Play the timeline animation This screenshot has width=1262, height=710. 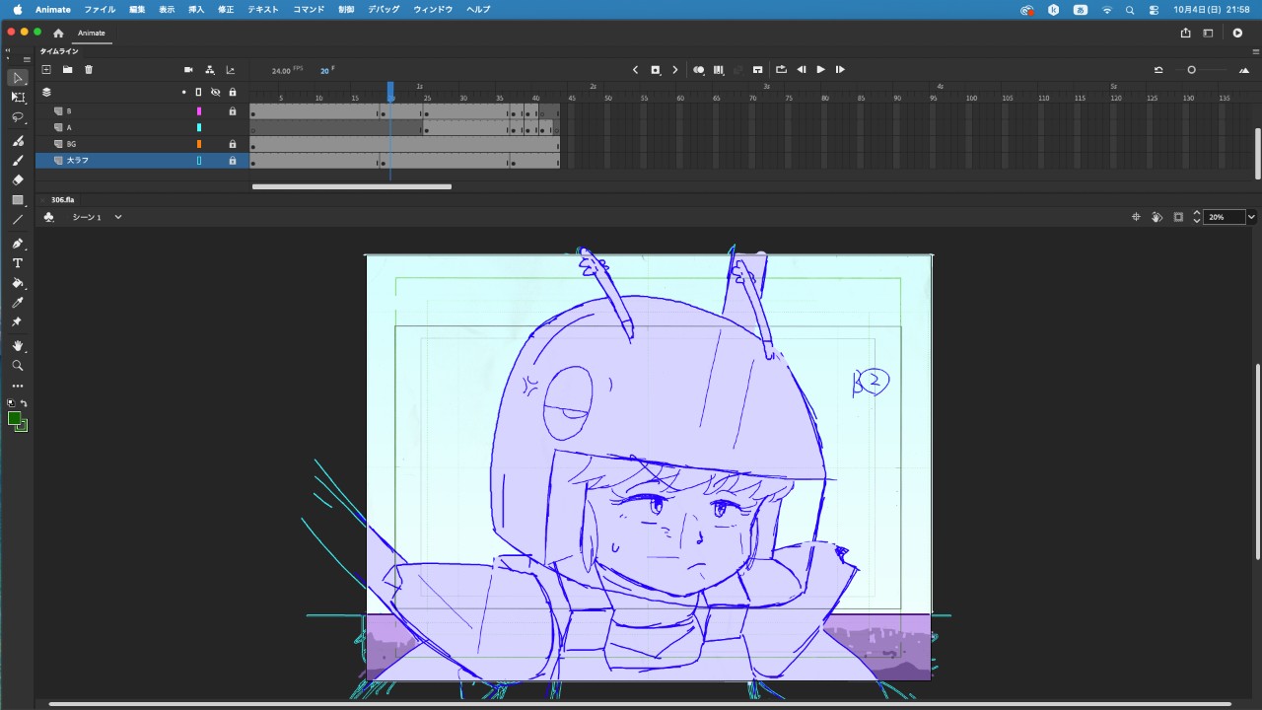[x=820, y=70]
